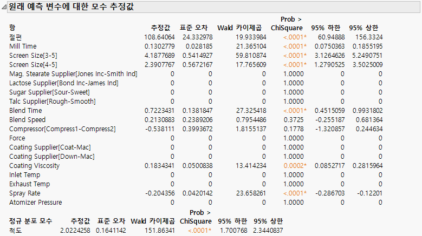Viewport: 422px width, 236px height.
Task: Select the Force row label
Action: [x=17, y=138]
